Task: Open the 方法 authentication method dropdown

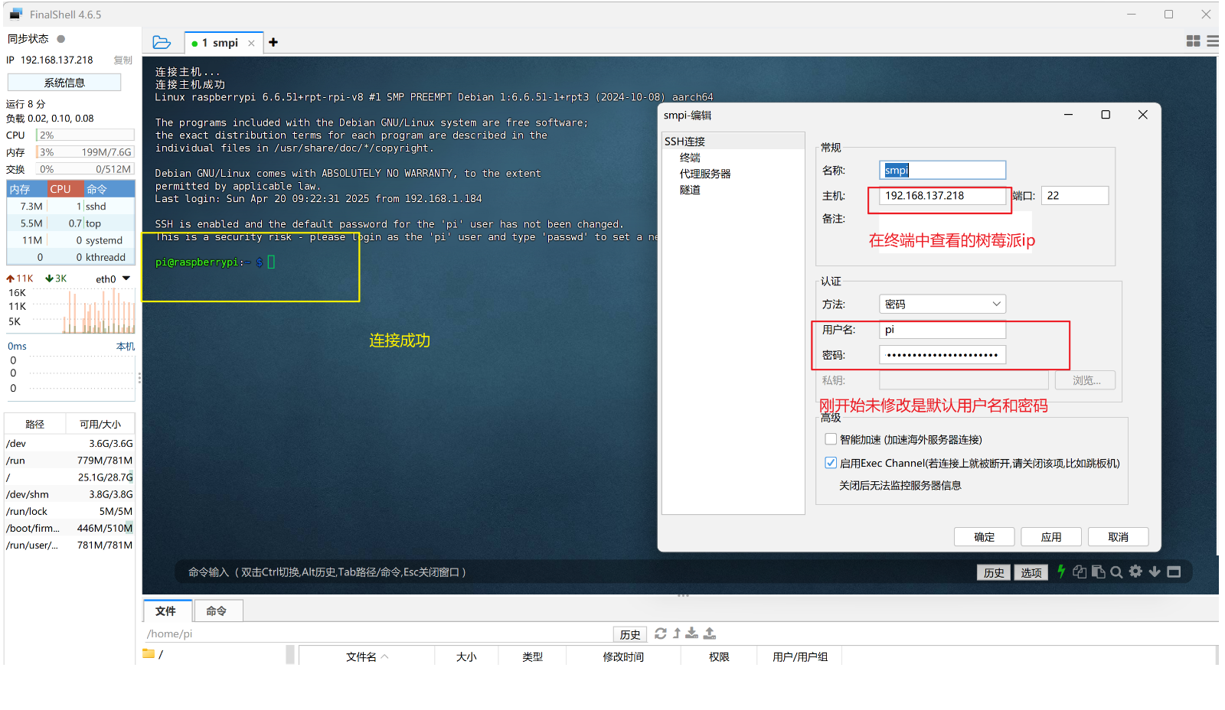Action: [x=942, y=304]
